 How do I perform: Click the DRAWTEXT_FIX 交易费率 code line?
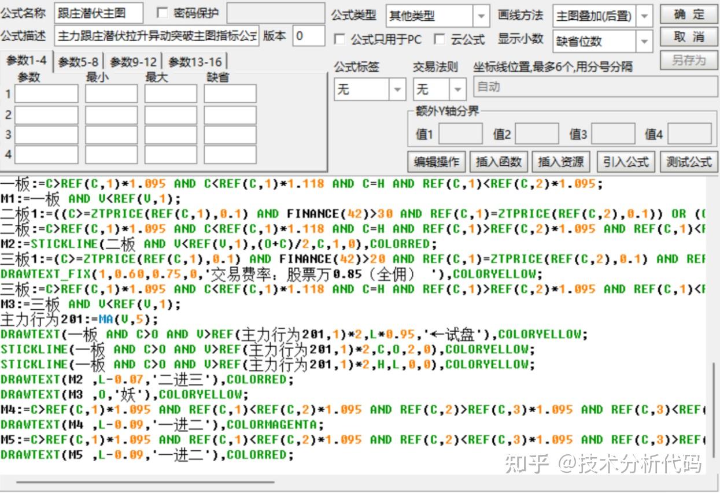coord(272,274)
